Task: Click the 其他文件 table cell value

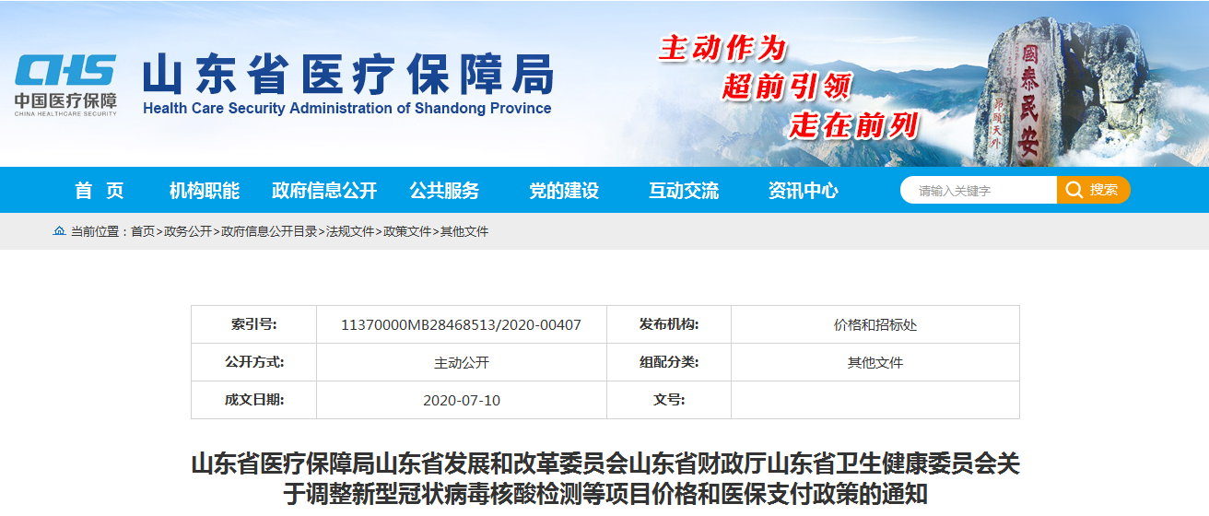Action: 875,363
